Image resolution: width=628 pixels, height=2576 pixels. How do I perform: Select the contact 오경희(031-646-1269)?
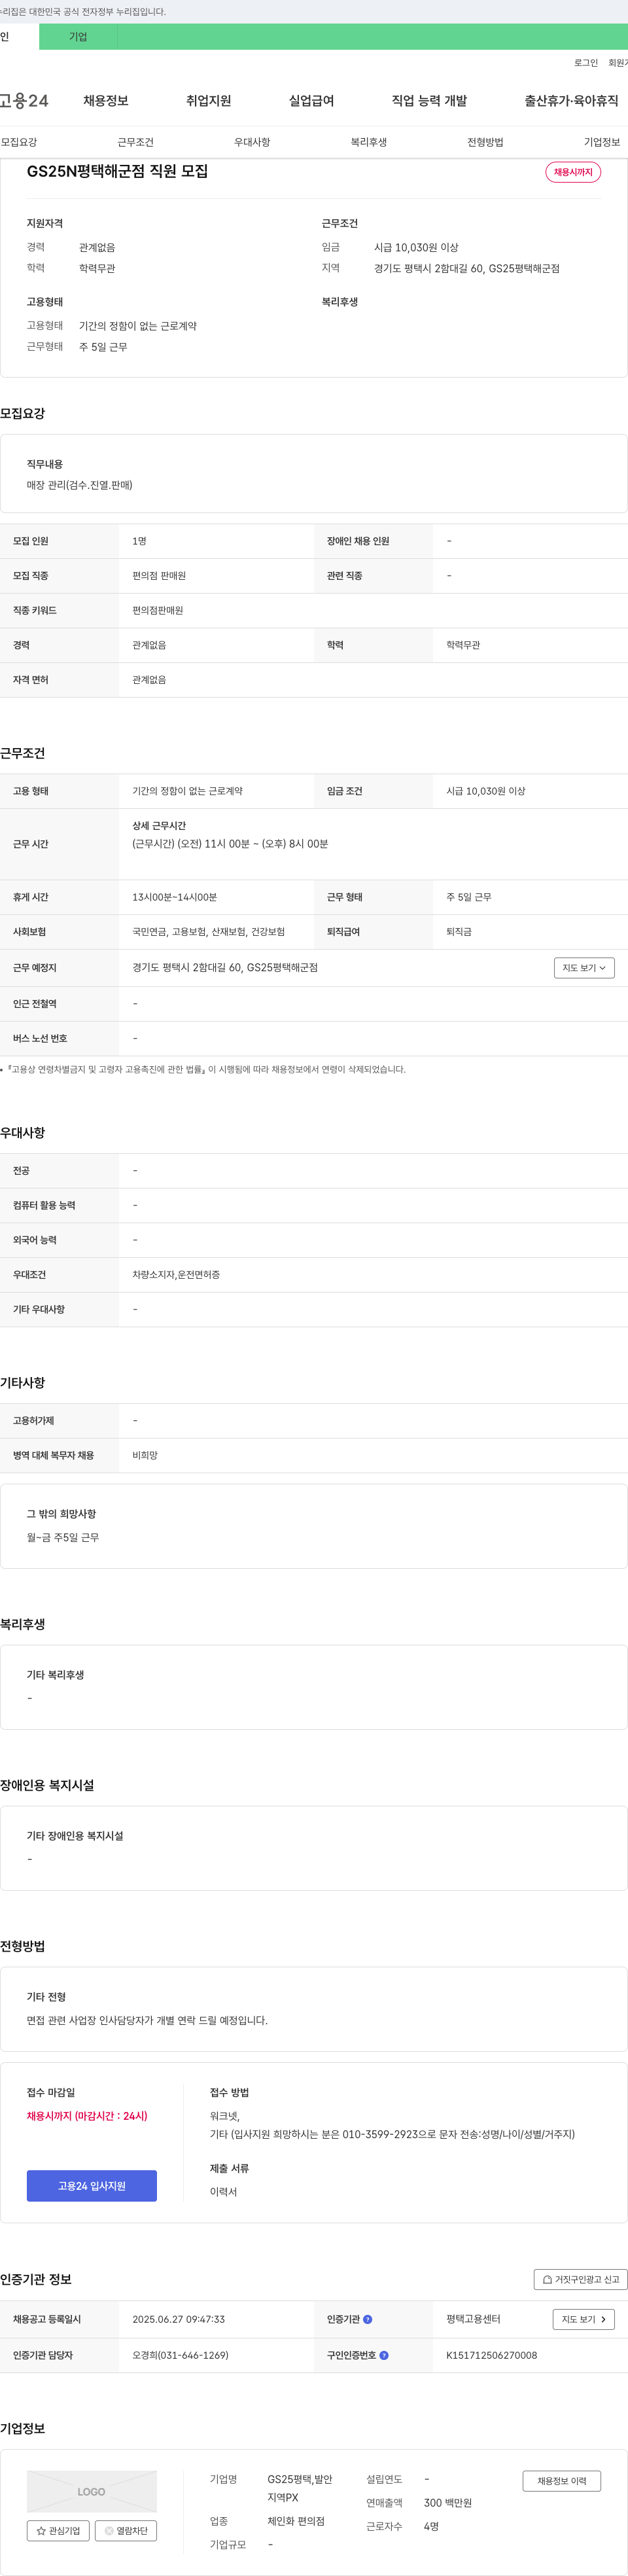coord(180,2355)
